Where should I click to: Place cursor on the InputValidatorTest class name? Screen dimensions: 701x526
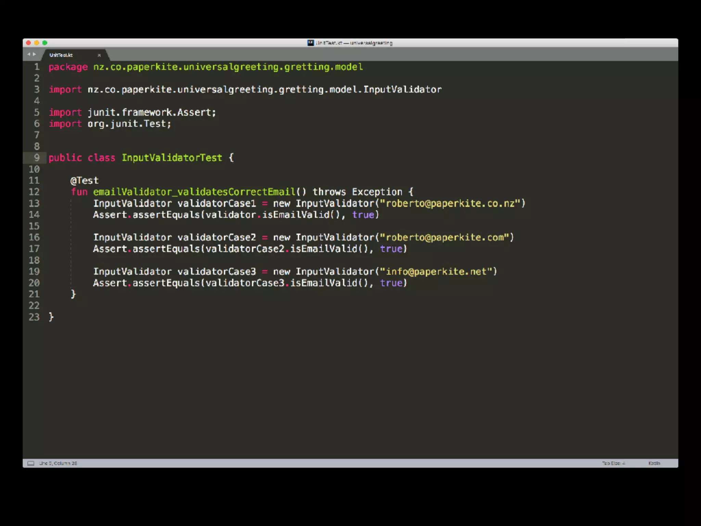click(172, 158)
